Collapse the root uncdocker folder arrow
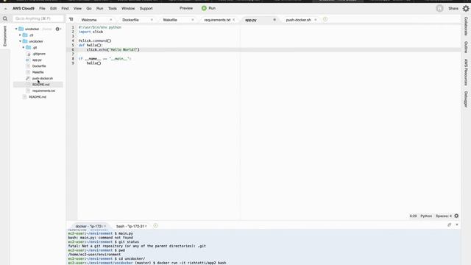The image size is (471, 265). coord(16,29)
